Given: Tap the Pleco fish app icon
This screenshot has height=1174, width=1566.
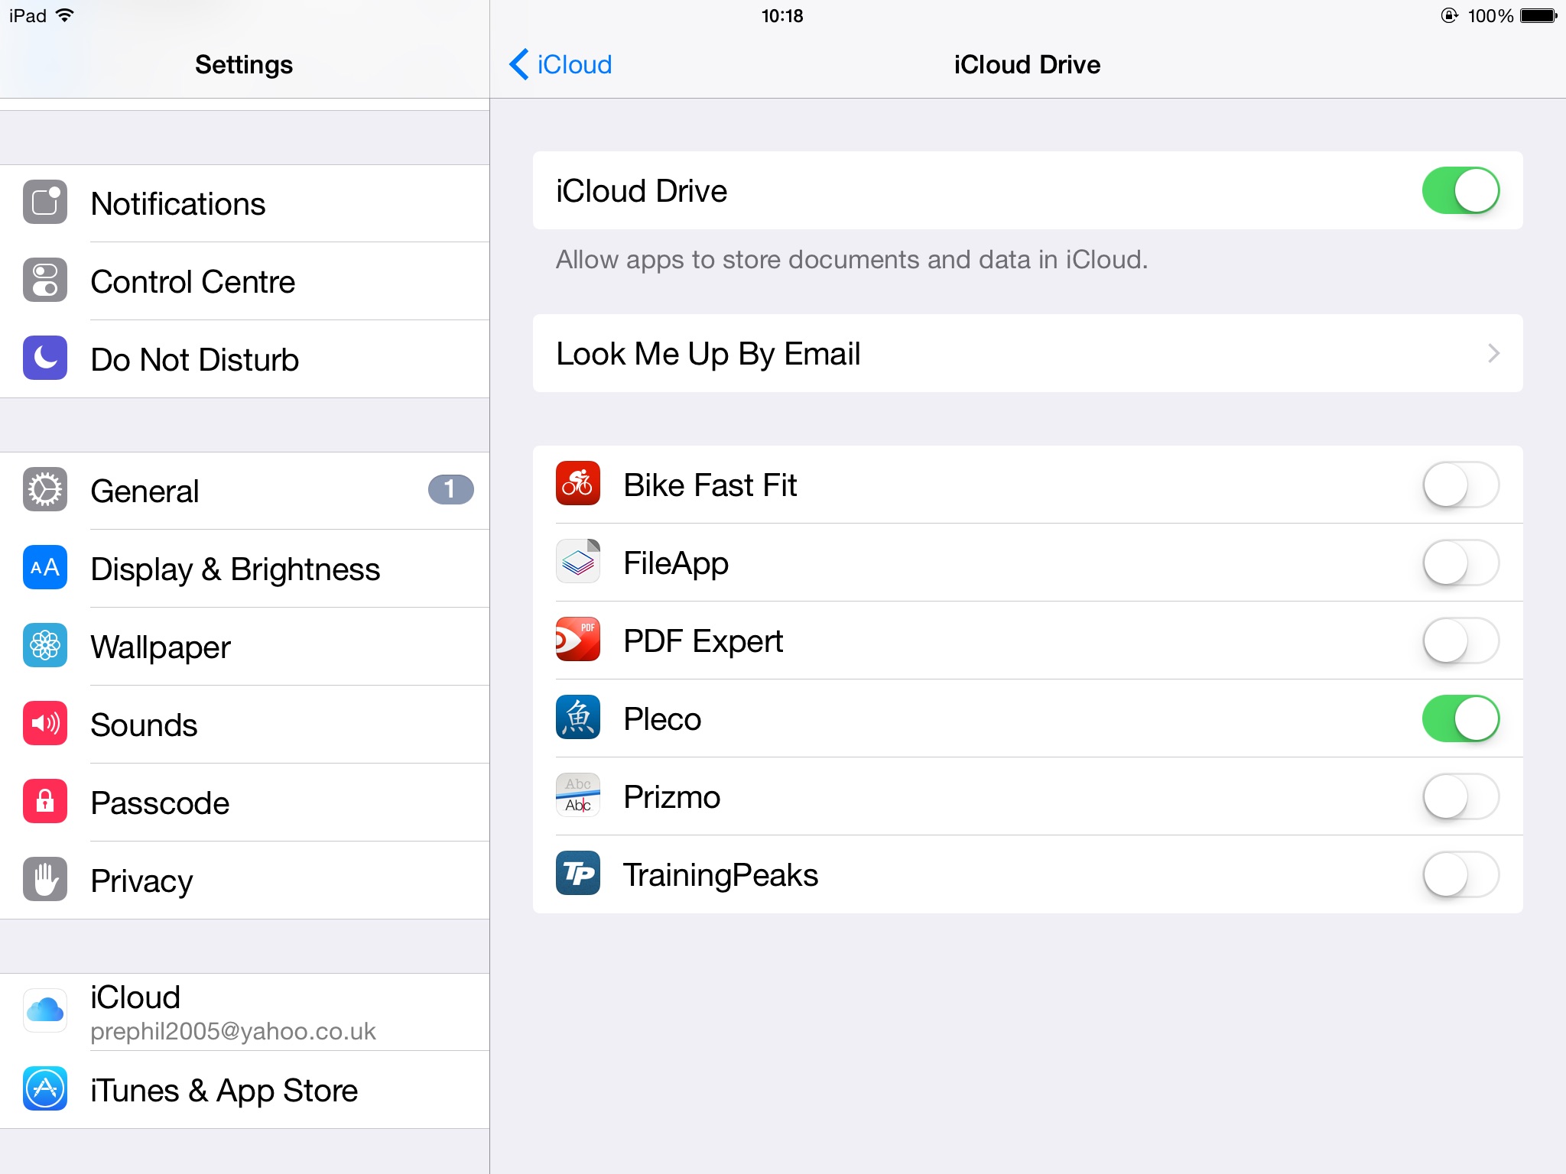Looking at the screenshot, I should point(578,718).
